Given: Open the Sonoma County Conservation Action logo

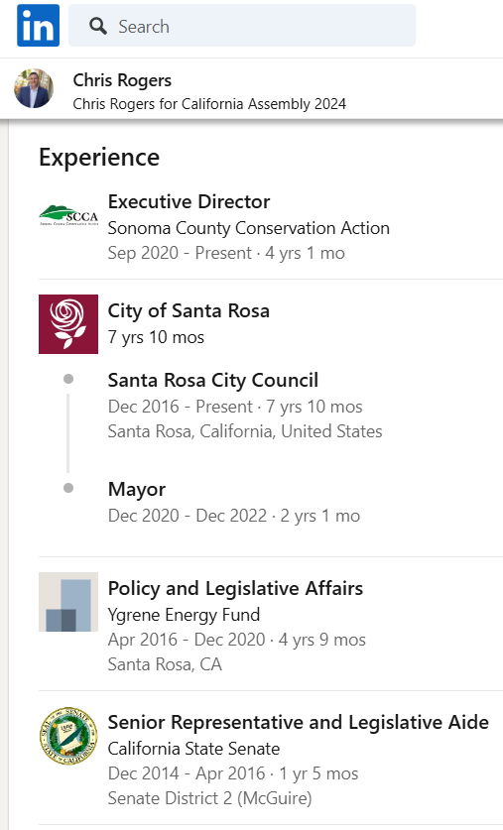Looking at the screenshot, I should coord(68,215).
